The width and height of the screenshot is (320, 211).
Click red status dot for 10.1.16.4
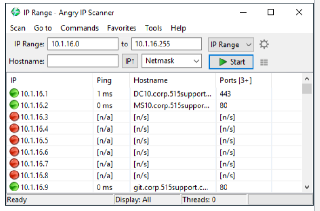14,128
